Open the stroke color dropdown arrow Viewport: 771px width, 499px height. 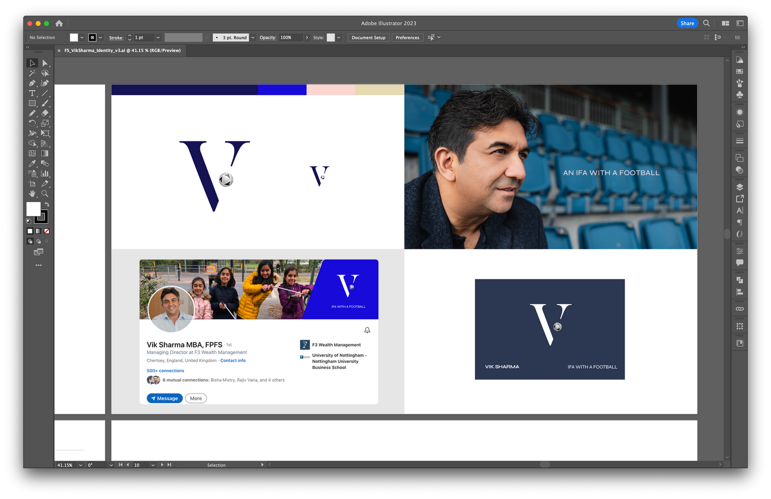click(100, 38)
